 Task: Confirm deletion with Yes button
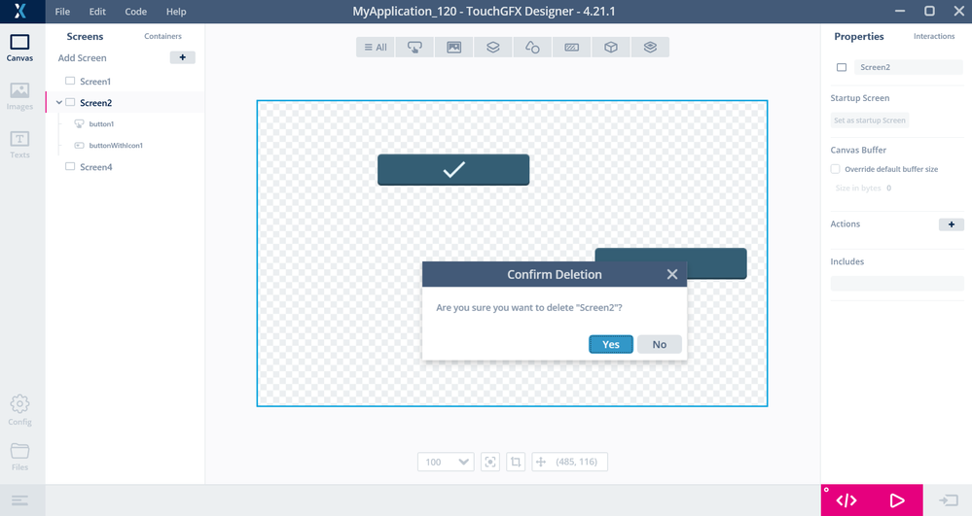(x=611, y=344)
